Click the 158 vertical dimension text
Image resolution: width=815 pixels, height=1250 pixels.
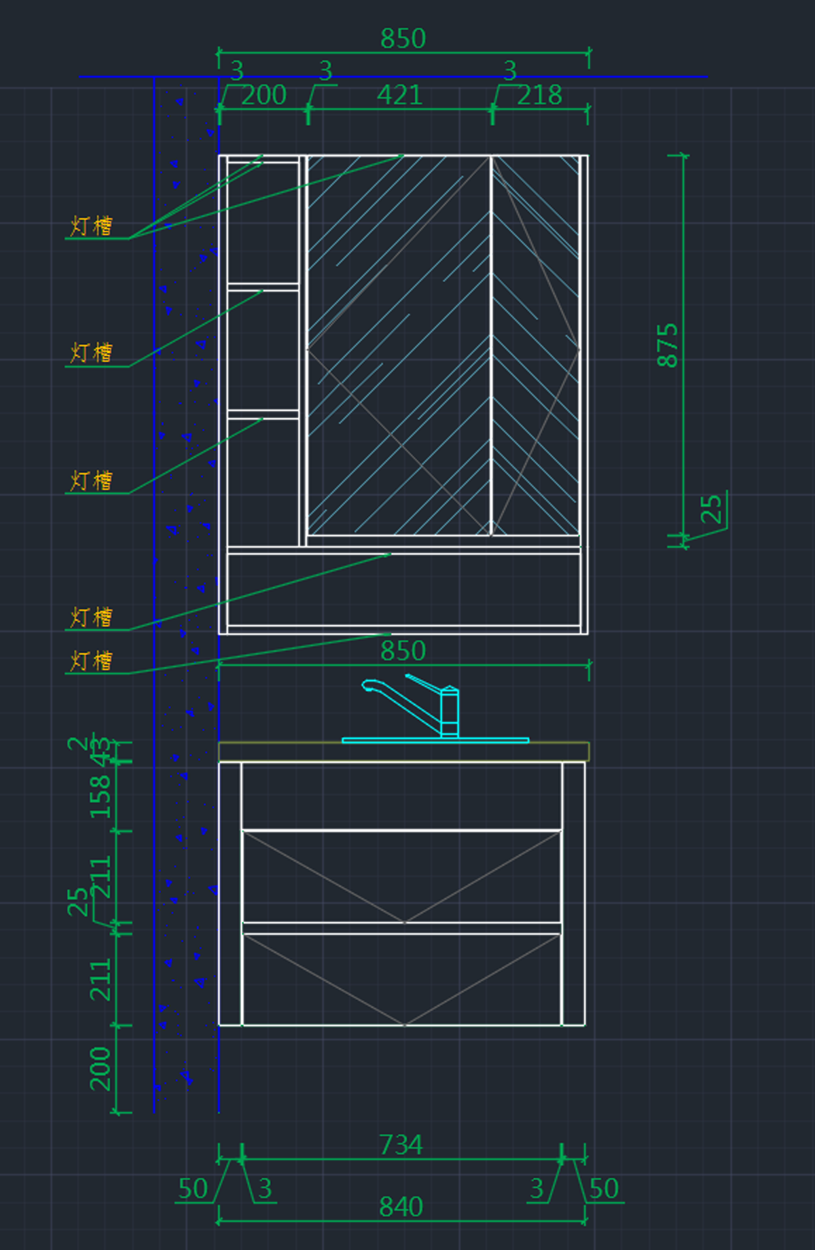[101, 796]
